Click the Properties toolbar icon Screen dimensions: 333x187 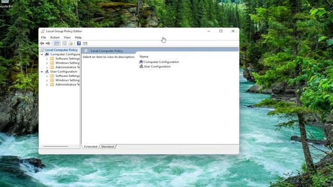coord(65,44)
